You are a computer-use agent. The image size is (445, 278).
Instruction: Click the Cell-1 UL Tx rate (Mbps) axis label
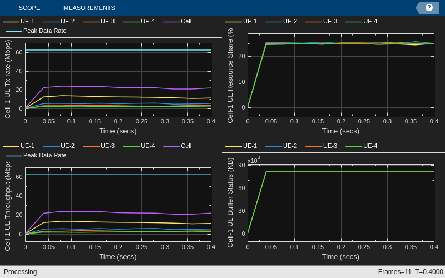pyautogui.click(x=8, y=79)
